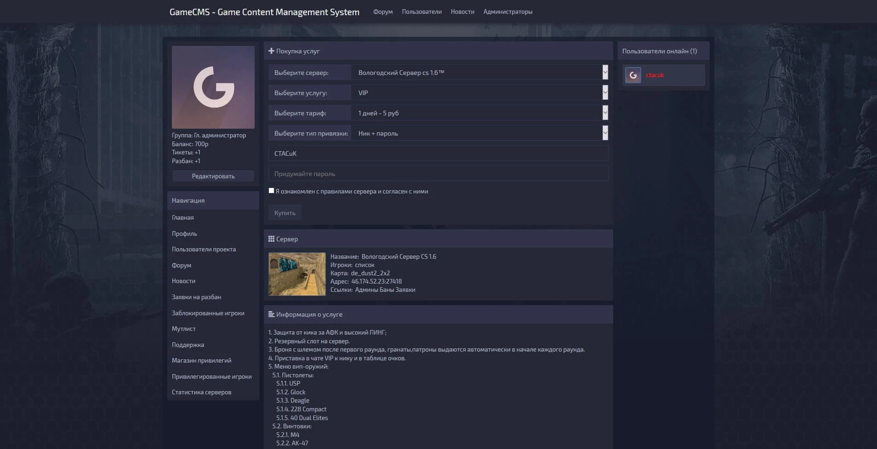The image size is (877, 449).
Task: Click the Админы server link
Action: 366,290
